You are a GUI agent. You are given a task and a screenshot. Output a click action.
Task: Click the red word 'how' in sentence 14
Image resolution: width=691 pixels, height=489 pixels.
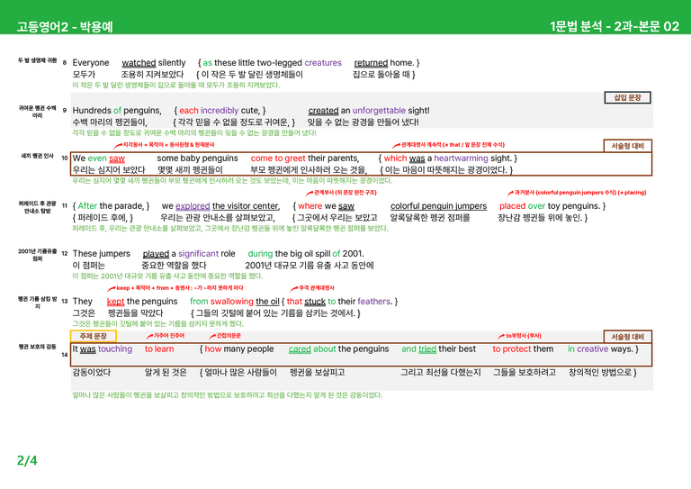point(213,349)
